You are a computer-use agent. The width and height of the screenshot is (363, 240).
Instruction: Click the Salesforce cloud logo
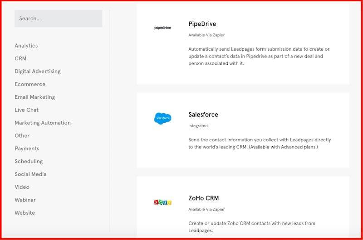coord(163,118)
